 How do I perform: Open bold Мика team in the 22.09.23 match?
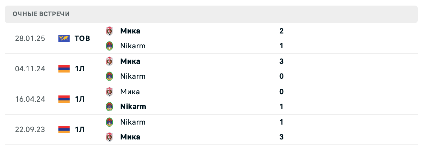pyautogui.click(x=130, y=137)
